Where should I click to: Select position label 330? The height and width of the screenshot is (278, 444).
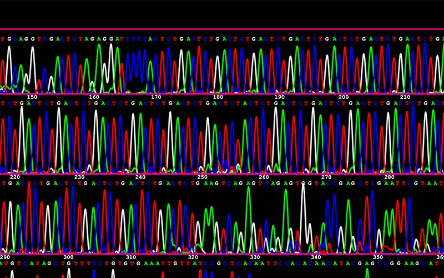pyautogui.click(x=255, y=257)
